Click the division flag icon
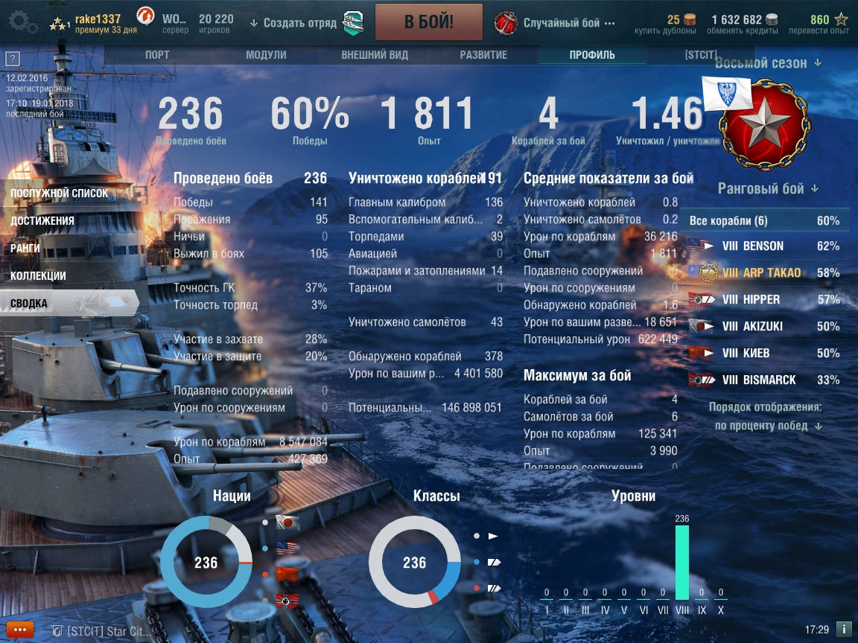Image resolution: width=858 pixels, height=643 pixels. (x=353, y=23)
